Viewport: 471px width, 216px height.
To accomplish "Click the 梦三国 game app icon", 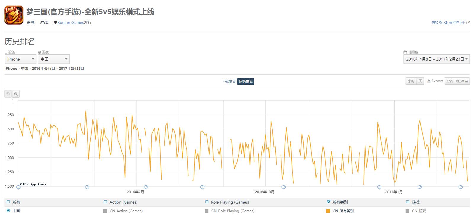I will (x=14, y=15).
